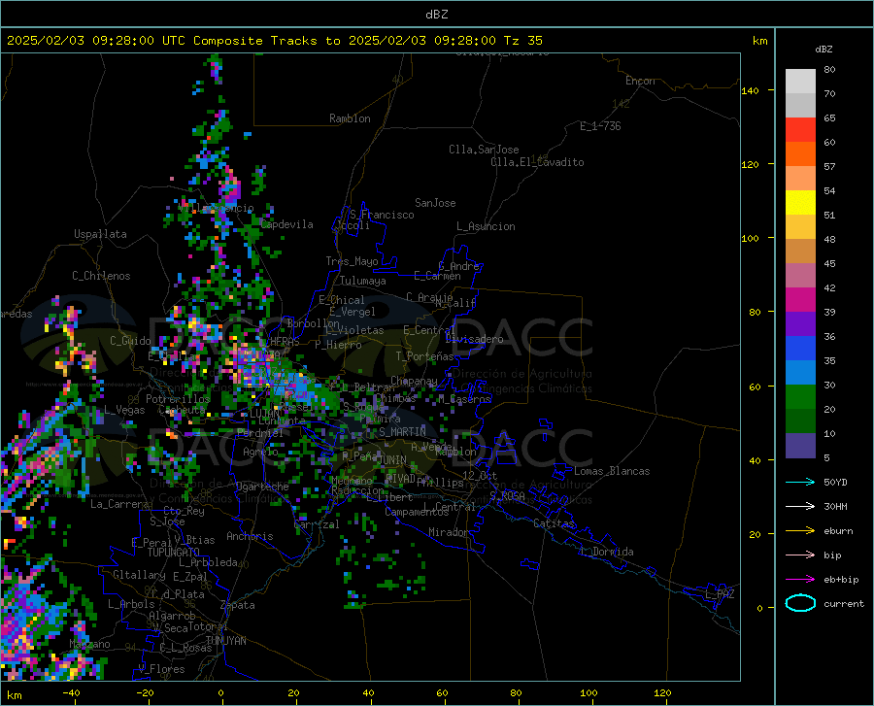Click the Potrerillos label on map
Image resolution: width=874 pixels, height=706 pixels.
tap(178, 399)
